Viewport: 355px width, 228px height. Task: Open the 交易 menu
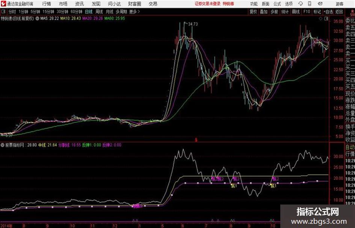click(153, 4)
